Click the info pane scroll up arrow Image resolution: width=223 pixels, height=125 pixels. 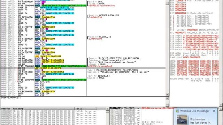[167, 98]
